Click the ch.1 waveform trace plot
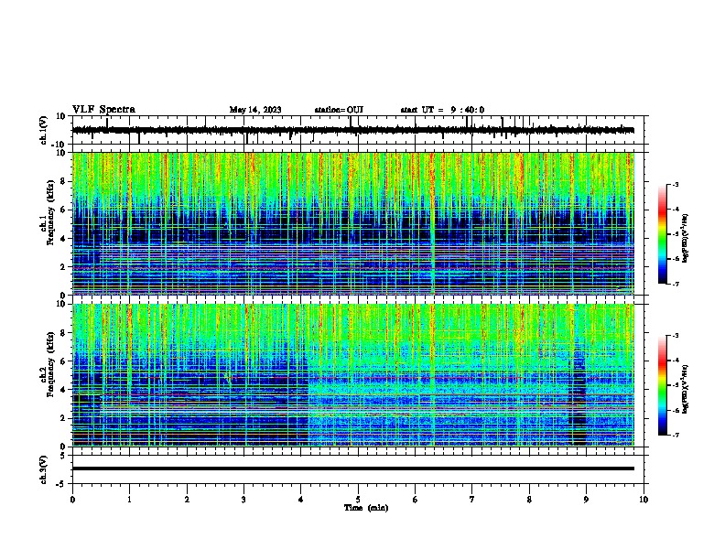Image resolution: width=725 pixels, height=560 pixels. point(353,130)
